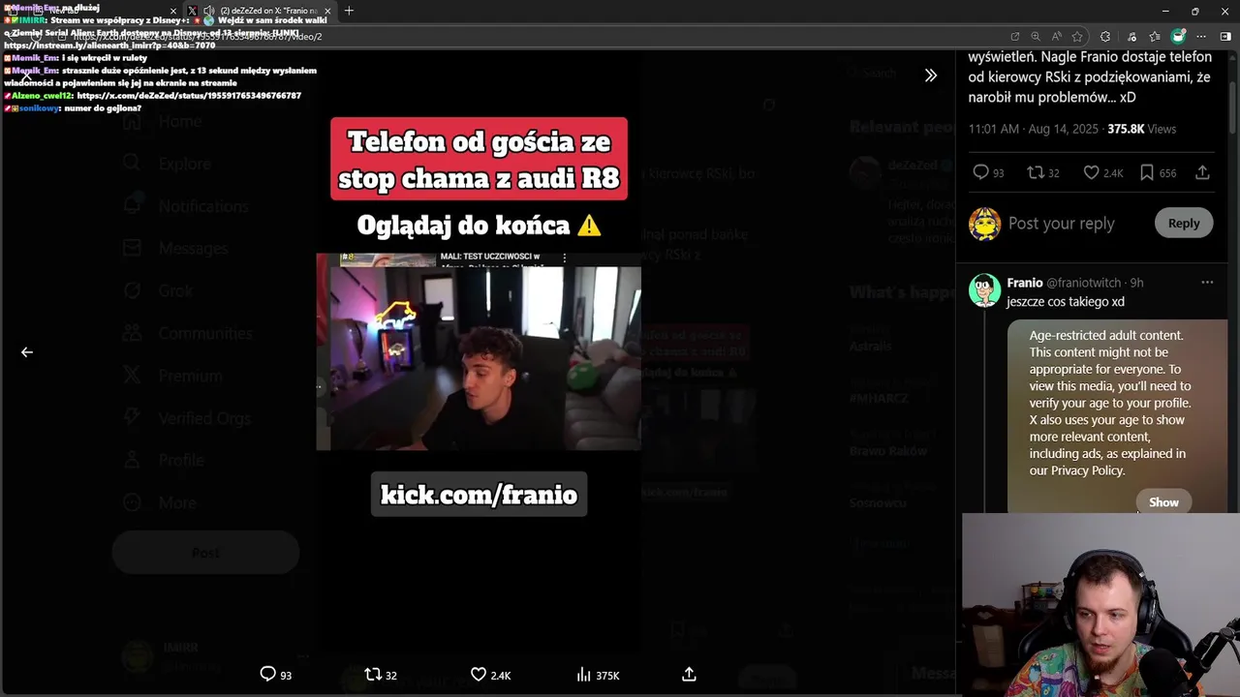Open the browser profile avatar
1240x697 pixels.
1178,36
